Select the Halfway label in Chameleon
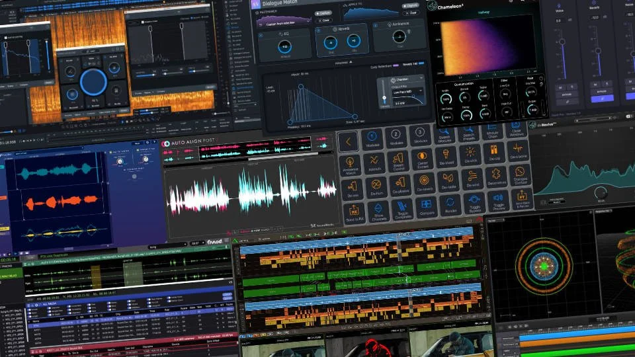Viewport: 635px width, 357px height. [x=484, y=13]
